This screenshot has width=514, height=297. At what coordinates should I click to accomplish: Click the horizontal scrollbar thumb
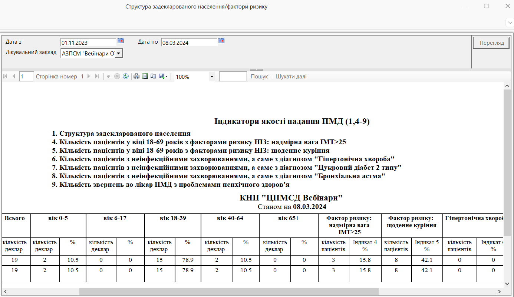tap(229, 291)
